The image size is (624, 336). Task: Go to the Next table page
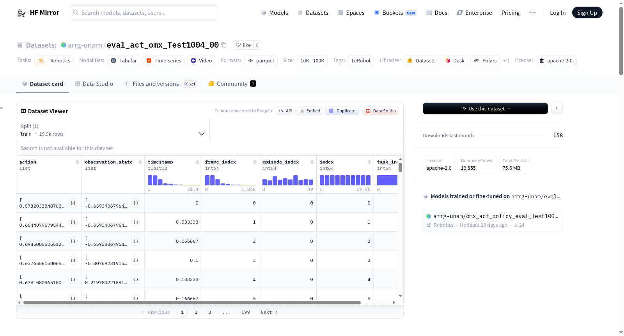click(269, 312)
